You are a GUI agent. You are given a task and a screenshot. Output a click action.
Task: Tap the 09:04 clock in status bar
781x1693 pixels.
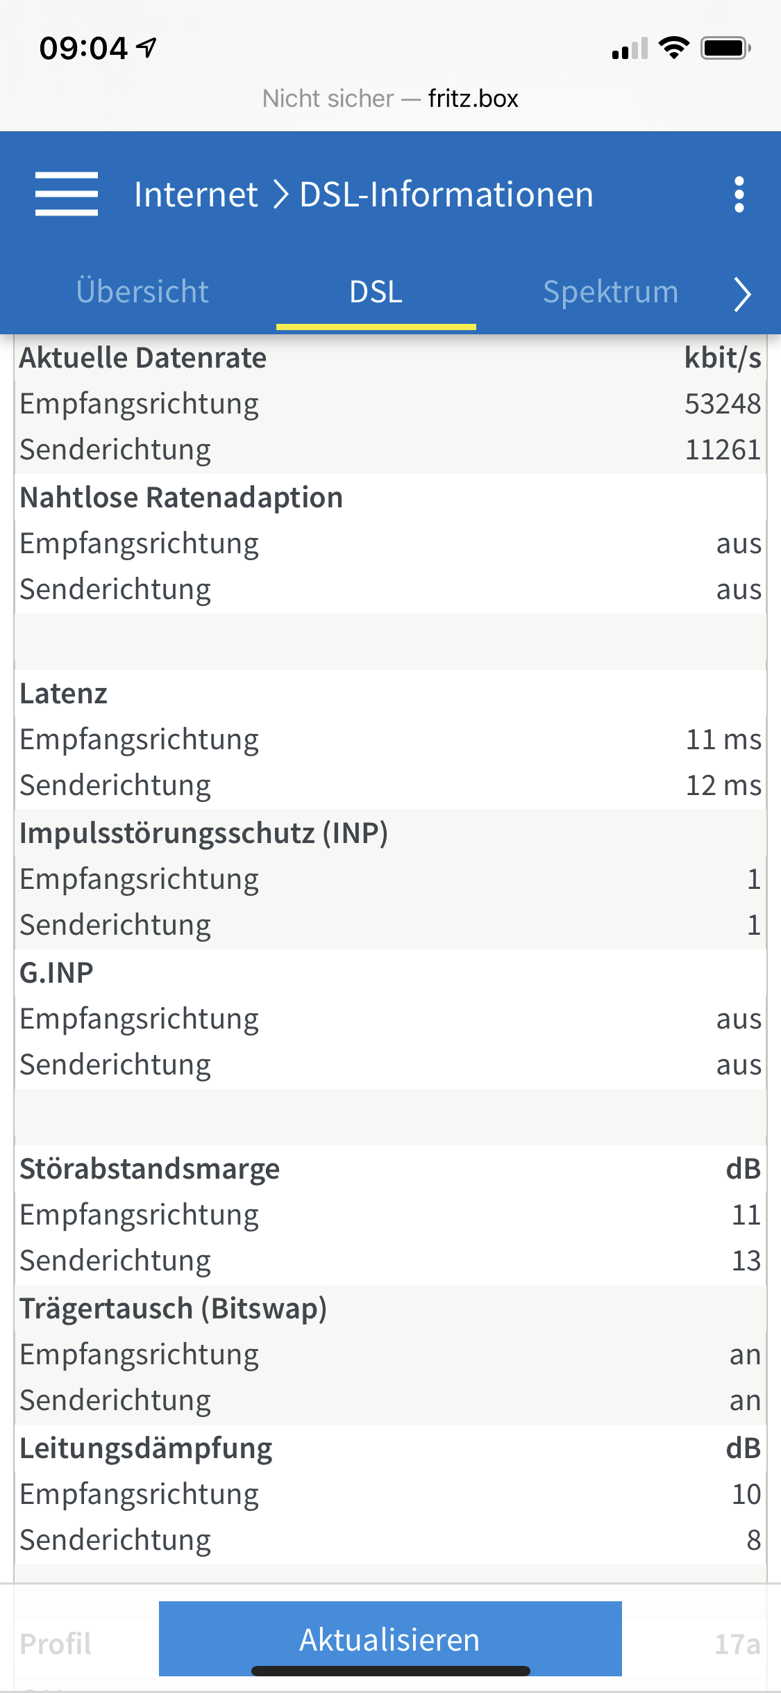(x=83, y=48)
